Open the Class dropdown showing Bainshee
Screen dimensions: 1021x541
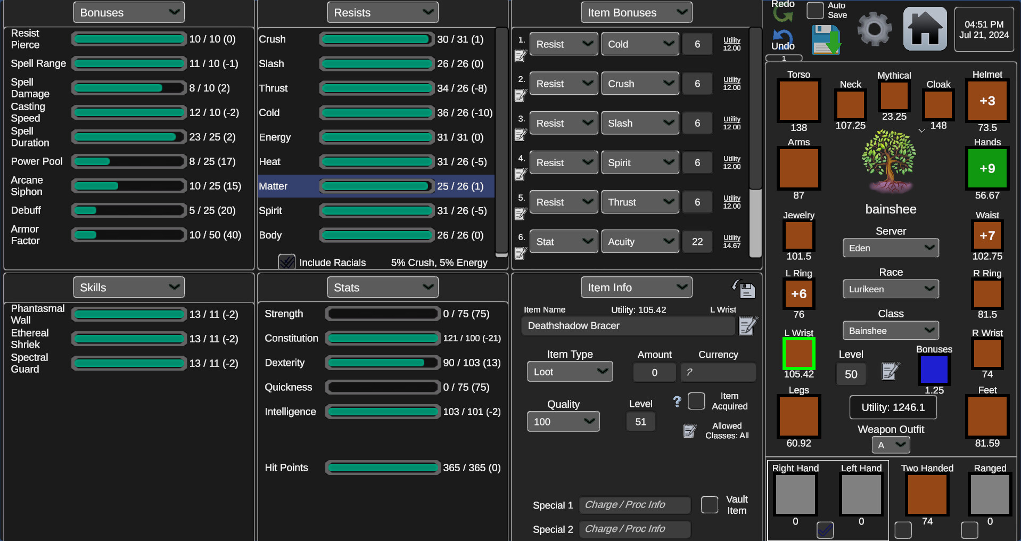coord(890,330)
